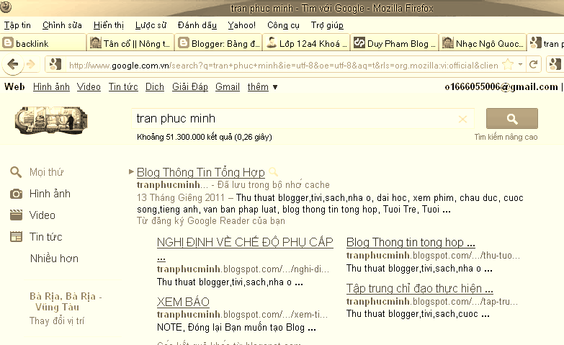The height and width of the screenshot is (345, 564).
Task: Open the 'Tập tin' menu
Action: 17,24
